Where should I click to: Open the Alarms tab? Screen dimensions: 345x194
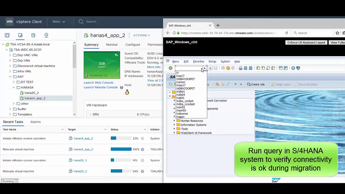click(35, 122)
